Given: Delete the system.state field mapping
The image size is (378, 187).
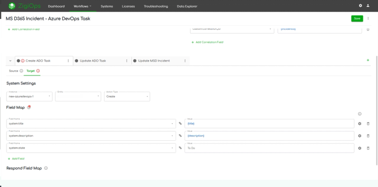Looking at the screenshot, I should tap(368, 148).
